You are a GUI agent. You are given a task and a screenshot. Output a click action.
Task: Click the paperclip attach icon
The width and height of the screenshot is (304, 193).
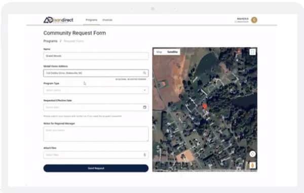pyautogui.click(x=144, y=155)
